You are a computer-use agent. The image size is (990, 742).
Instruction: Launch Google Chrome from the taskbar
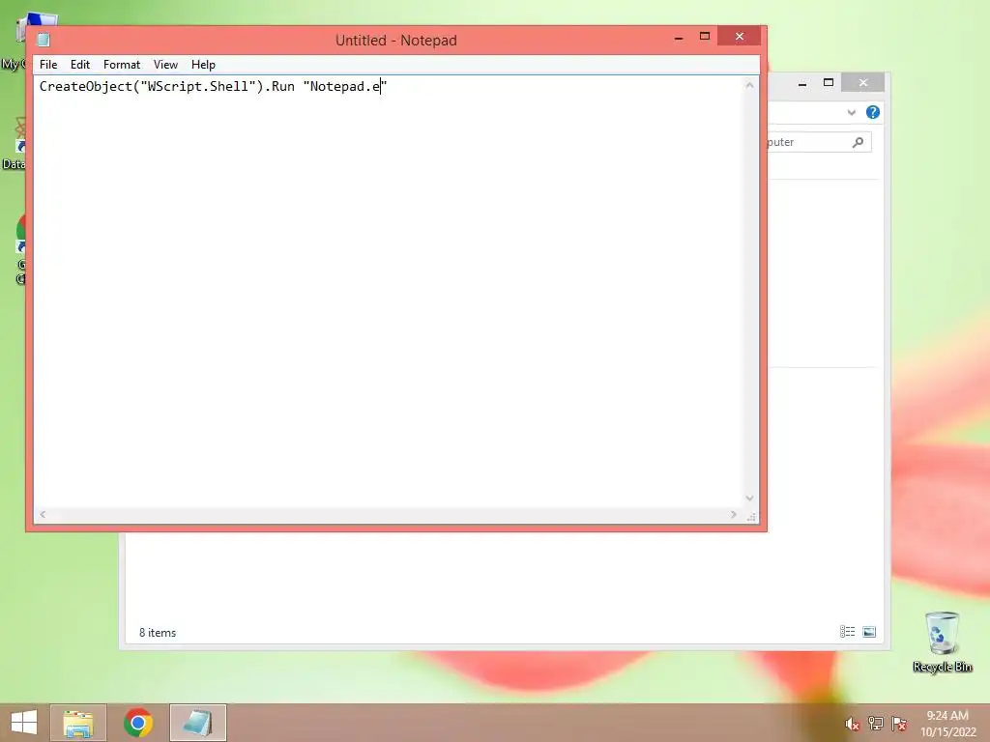tap(138, 723)
